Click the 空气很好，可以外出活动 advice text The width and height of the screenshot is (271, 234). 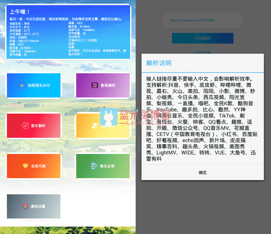click(x=97, y=52)
